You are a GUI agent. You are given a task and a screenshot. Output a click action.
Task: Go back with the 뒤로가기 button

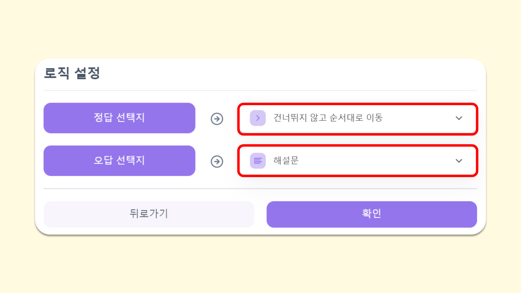pyautogui.click(x=149, y=214)
